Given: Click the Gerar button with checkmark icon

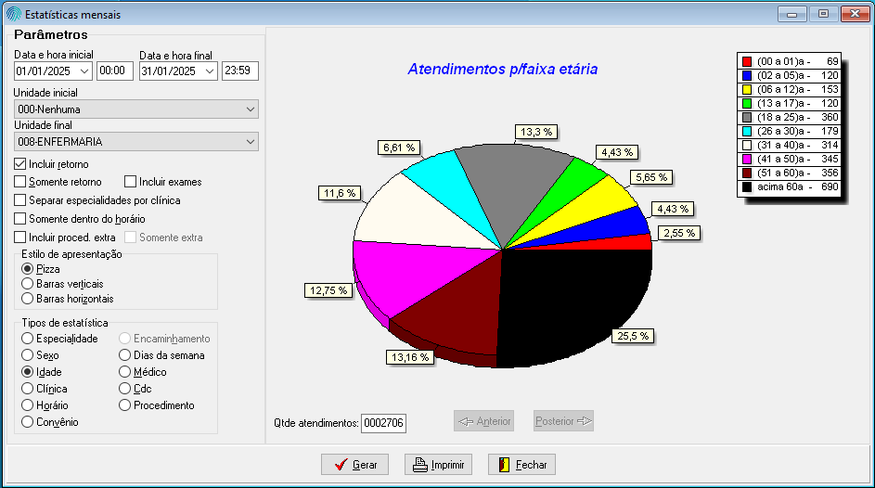Looking at the screenshot, I should pyautogui.click(x=354, y=465).
